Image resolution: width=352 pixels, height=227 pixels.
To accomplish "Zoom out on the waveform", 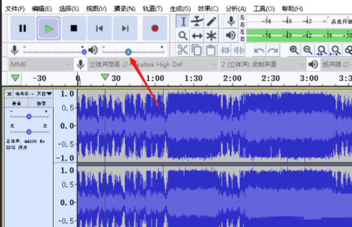I will pos(308,50).
